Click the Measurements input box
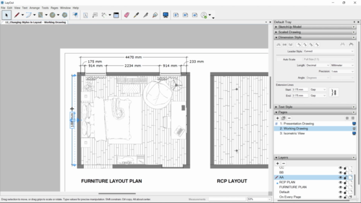This screenshot has width=361, height=203. [x=227, y=199]
